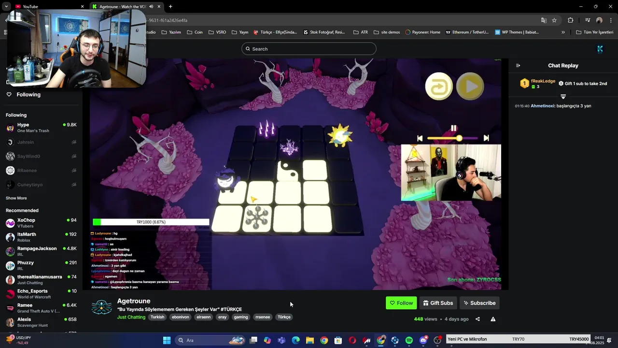618x348 pixels.
Task: Follow the Agetroune channel
Action: (401, 303)
